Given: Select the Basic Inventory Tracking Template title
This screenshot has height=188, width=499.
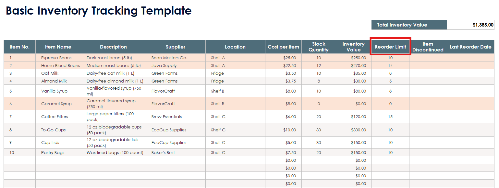Looking at the screenshot, I should [99, 11].
